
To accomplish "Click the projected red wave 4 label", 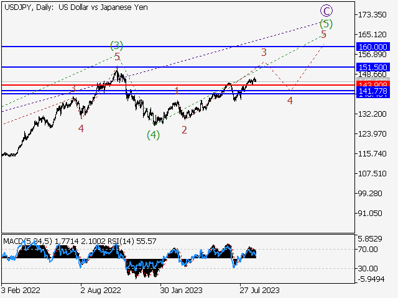I will point(290,101).
